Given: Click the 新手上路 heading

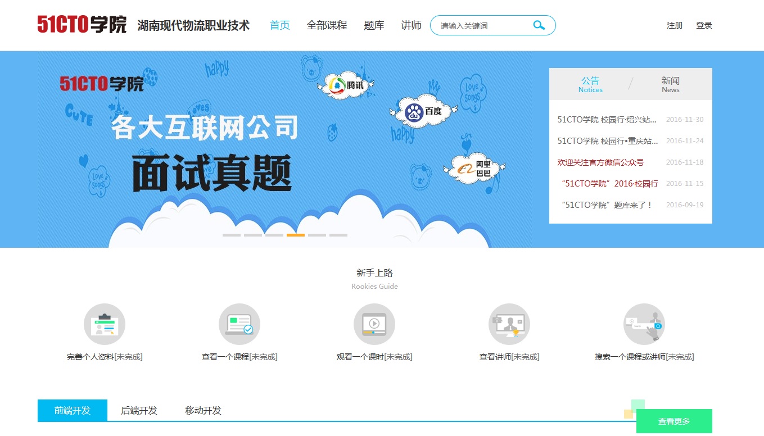Looking at the screenshot, I should 374,273.
